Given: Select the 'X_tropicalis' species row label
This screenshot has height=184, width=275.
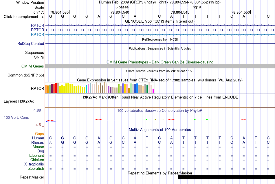Looking at the screenshot, I should tap(34, 164).
